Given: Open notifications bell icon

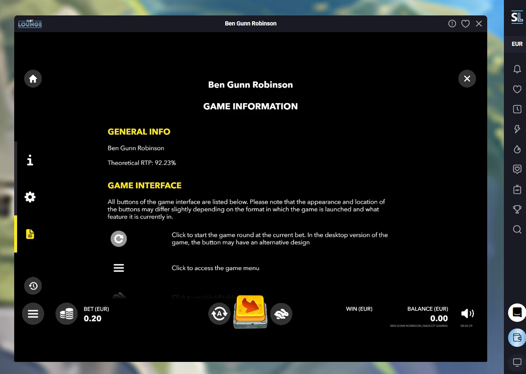Looking at the screenshot, I should (x=517, y=69).
